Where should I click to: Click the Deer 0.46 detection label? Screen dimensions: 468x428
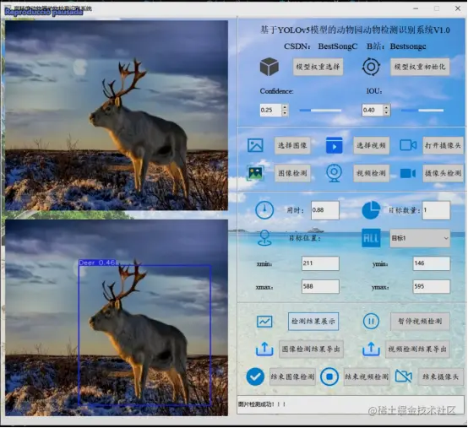pyautogui.click(x=97, y=263)
